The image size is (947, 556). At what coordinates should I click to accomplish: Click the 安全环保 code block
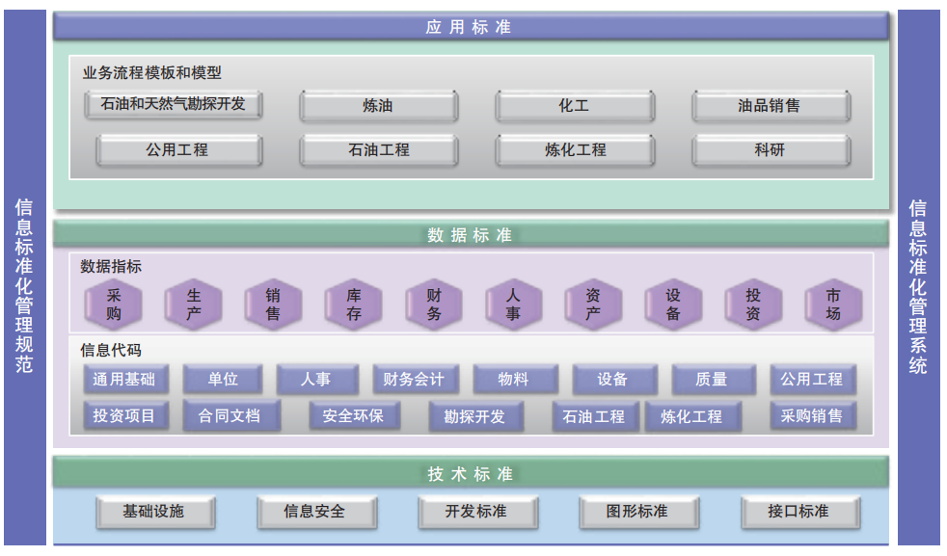353,416
